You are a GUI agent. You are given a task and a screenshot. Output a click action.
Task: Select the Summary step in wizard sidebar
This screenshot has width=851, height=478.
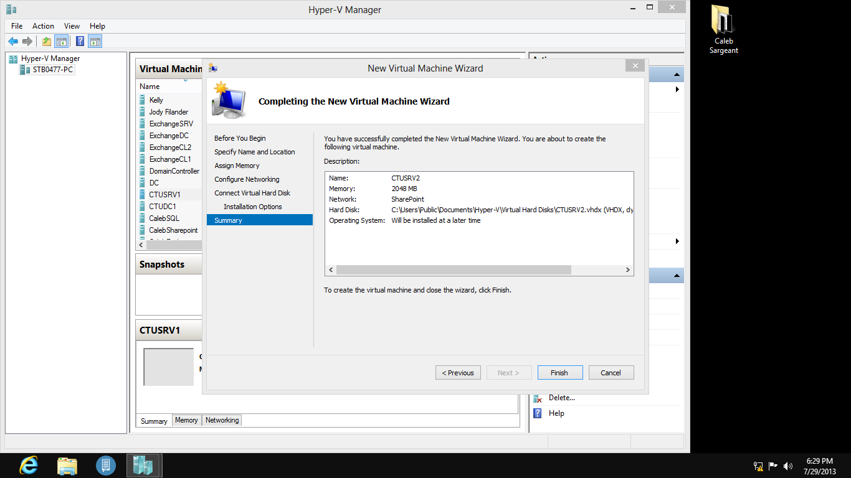point(260,220)
